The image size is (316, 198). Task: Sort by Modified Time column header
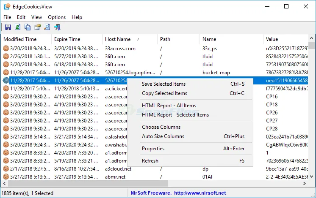26,39
